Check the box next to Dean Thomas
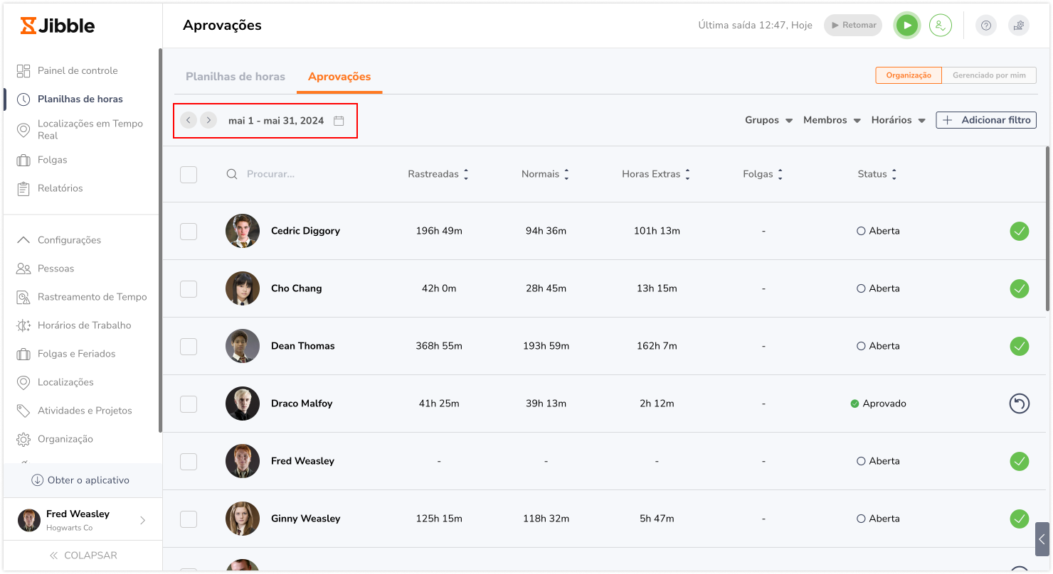The width and height of the screenshot is (1053, 574). pyautogui.click(x=189, y=346)
